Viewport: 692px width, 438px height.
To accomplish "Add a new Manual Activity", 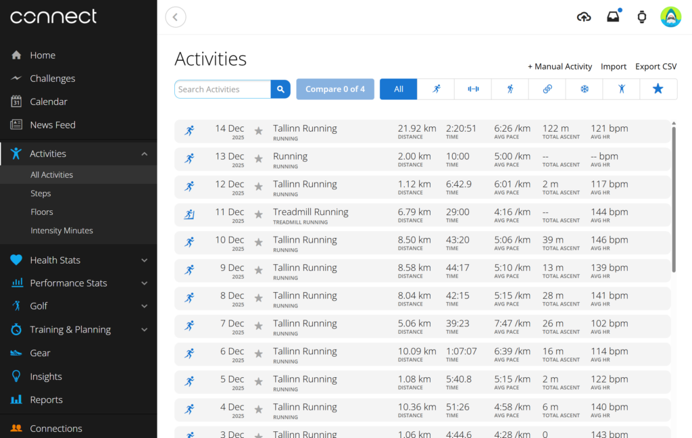I will [560, 66].
